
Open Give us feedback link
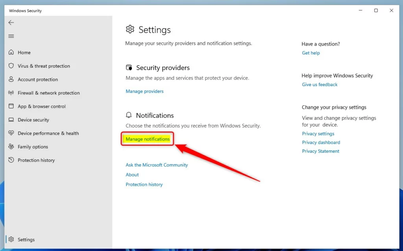tap(320, 84)
